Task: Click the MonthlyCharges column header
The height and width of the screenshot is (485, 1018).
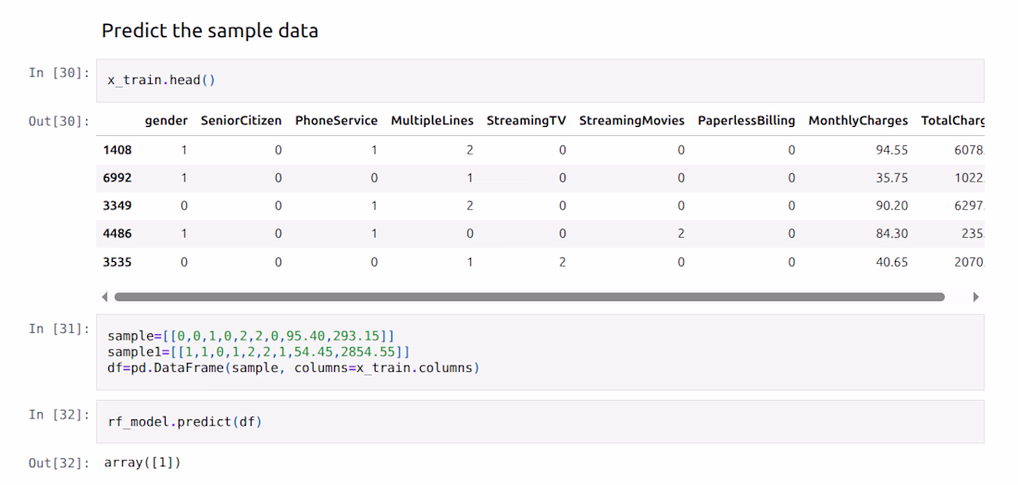Action: point(858,120)
